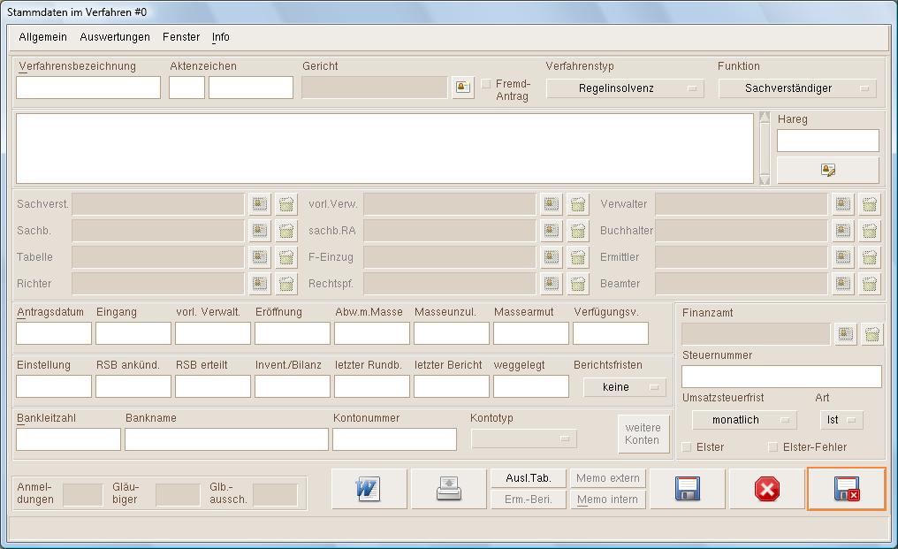The height and width of the screenshot is (549, 898).
Task: Click the text area scrollbar up arrow
Action: 765,118
